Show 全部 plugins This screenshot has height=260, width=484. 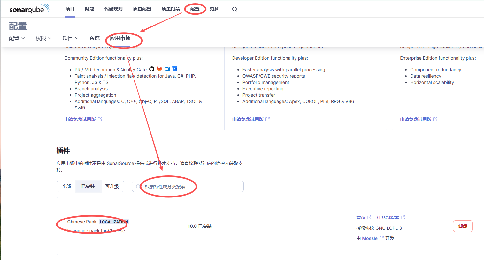[66, 186]
